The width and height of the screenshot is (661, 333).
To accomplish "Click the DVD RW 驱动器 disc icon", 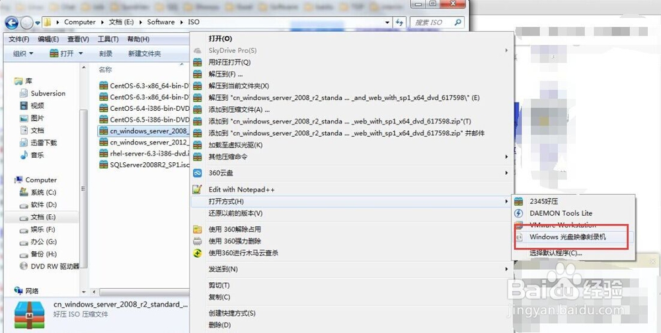I will point(24,266).
